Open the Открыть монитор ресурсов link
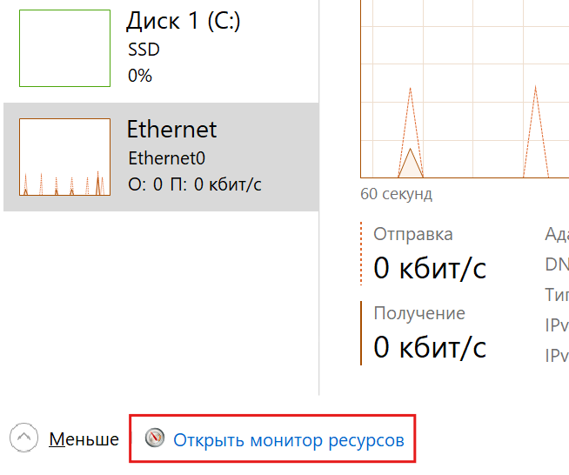This screenshot has height=475, width=569. tap(288, 440)
